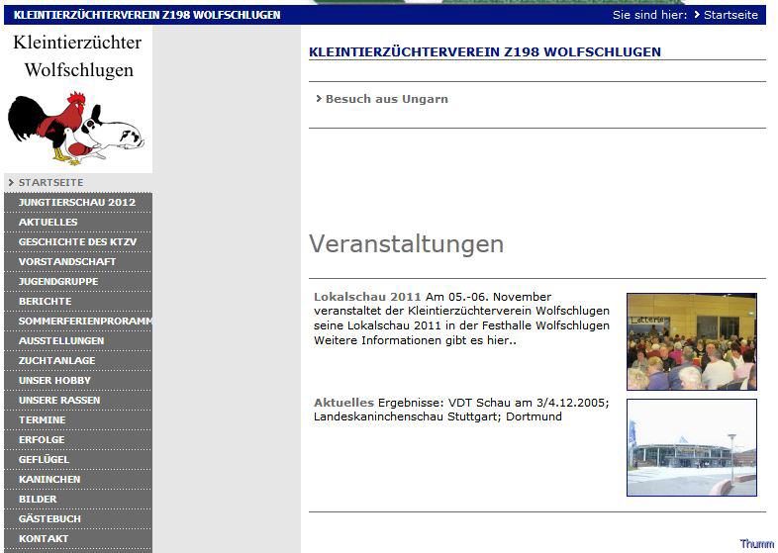
Task: Select Vorstandschaft from the navigation
Action: (66, 262)
